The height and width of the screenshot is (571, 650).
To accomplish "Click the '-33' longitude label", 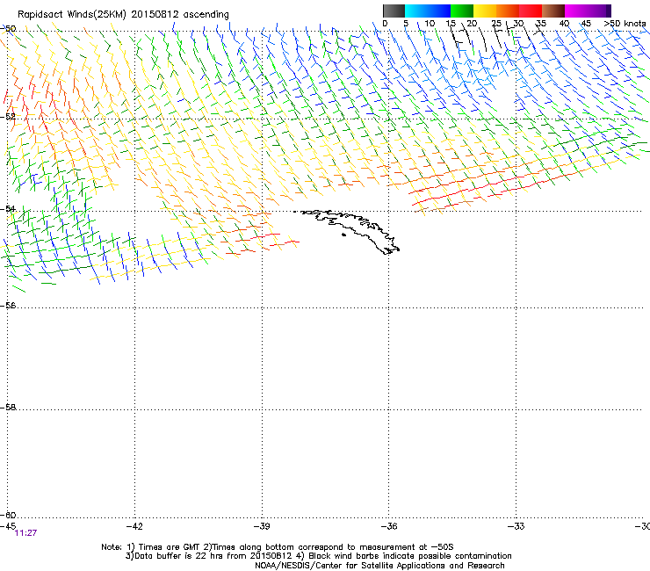I will pos(516,526).
